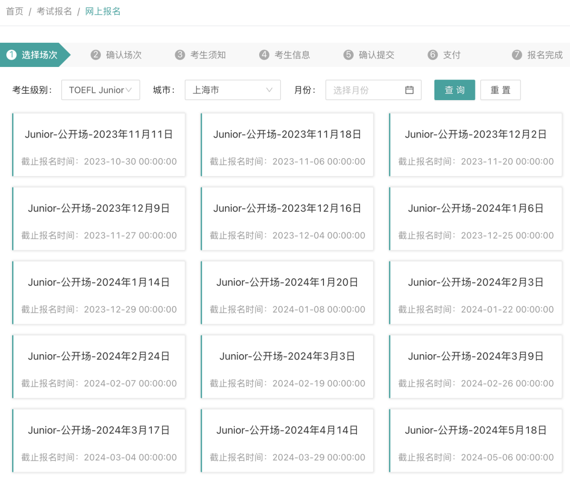Select step 7 报名完成
Image resolution: width=570 pixels, height=477 pixels.
coord(537,55)
